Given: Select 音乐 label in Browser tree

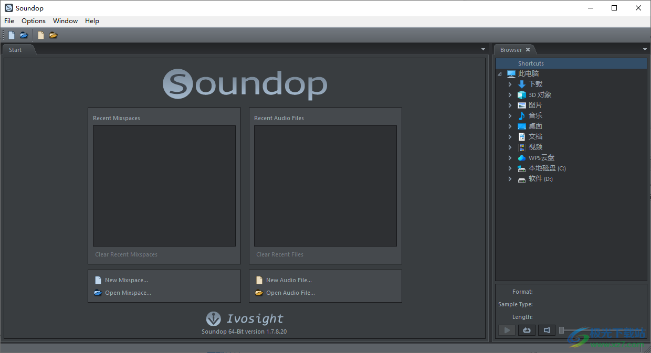Looking at the screenshot, I should 535,116.
